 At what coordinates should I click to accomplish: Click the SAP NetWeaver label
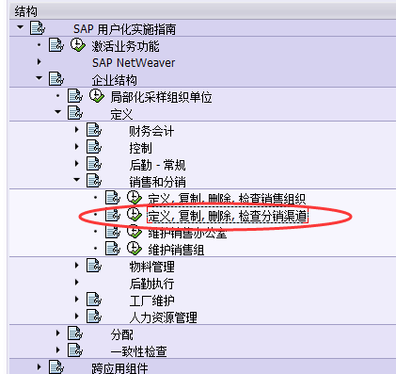[134, 63]
